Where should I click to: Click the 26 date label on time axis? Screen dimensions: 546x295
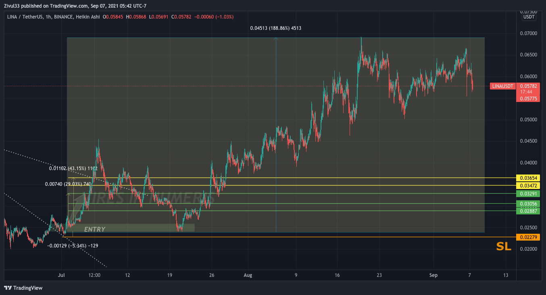(x=211, y=275)
